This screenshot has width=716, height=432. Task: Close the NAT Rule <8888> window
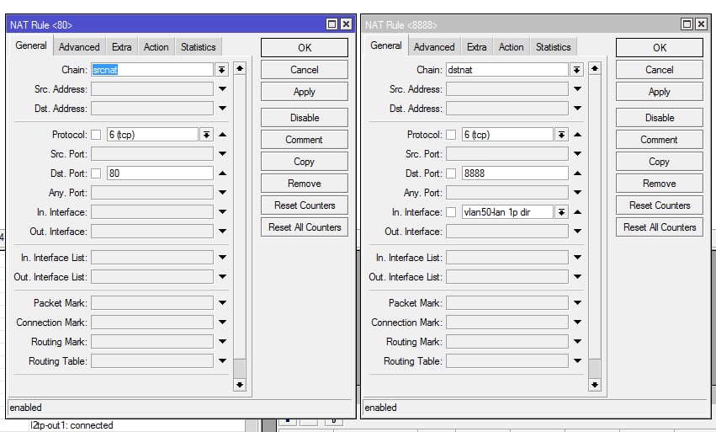(x=701, y=24)
